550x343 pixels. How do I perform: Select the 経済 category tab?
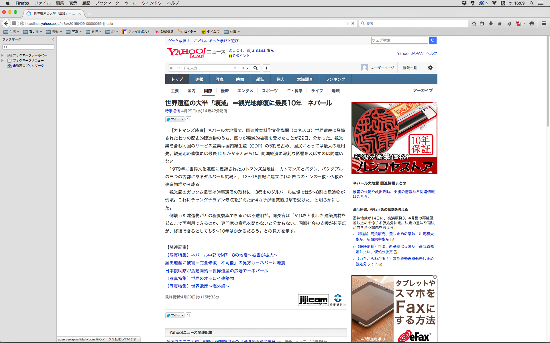225,91
